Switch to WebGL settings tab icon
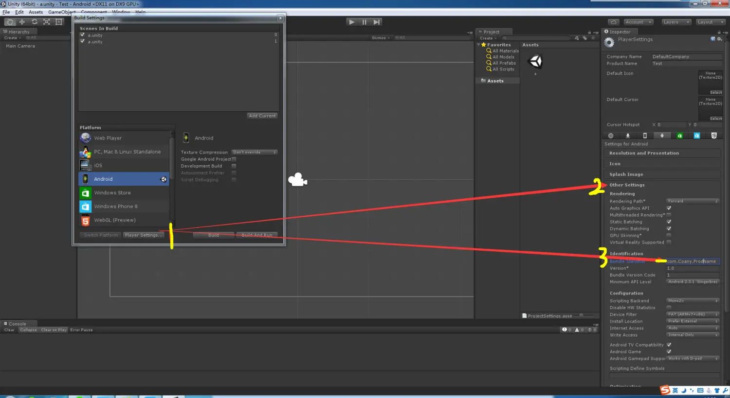The width and height of the screenshot is (730, 398). tap(714, 136)
